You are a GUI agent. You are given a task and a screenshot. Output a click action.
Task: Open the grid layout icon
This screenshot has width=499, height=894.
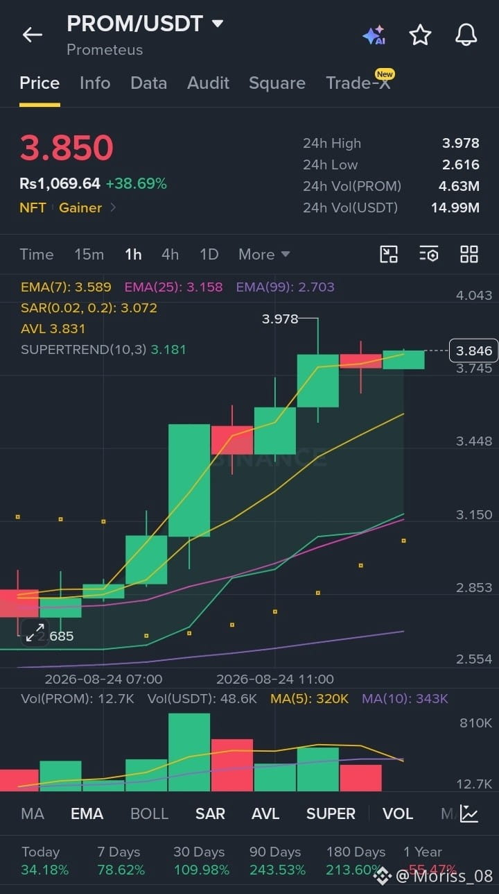(469, 254)
